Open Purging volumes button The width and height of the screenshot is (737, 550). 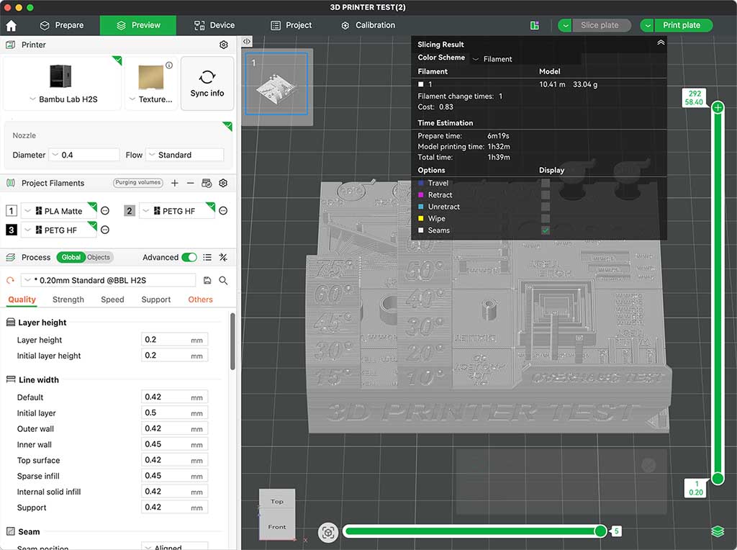(138, 183)
